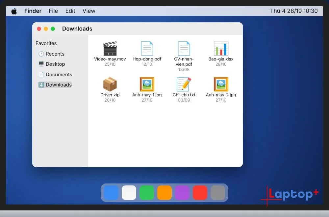
Task: Select the Anh-may-1.jpg picture icon
Action: pos(147,84)
